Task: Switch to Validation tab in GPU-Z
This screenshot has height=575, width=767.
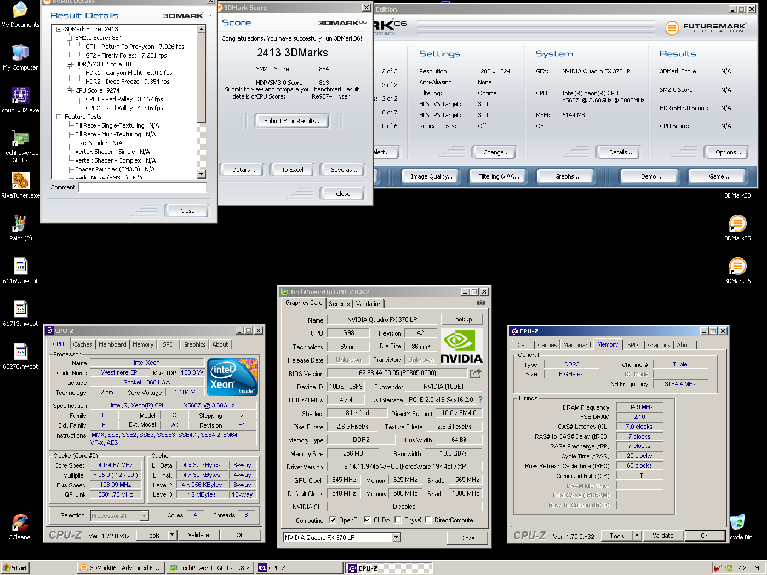Action: [369, 303]
